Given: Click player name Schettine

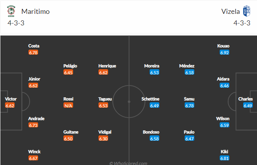Looking at the screenshot, I should 150,99.
